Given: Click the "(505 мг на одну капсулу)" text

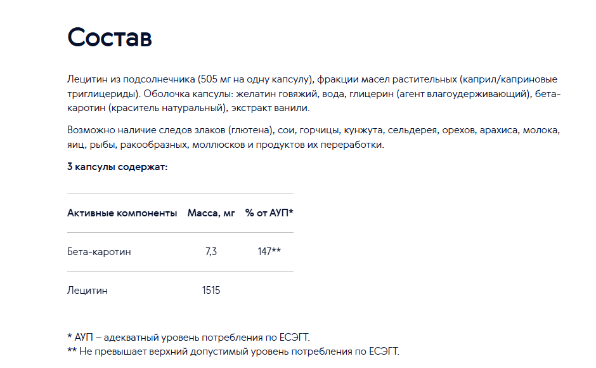Looking at the screenshot, I should [x=256, y=79].
